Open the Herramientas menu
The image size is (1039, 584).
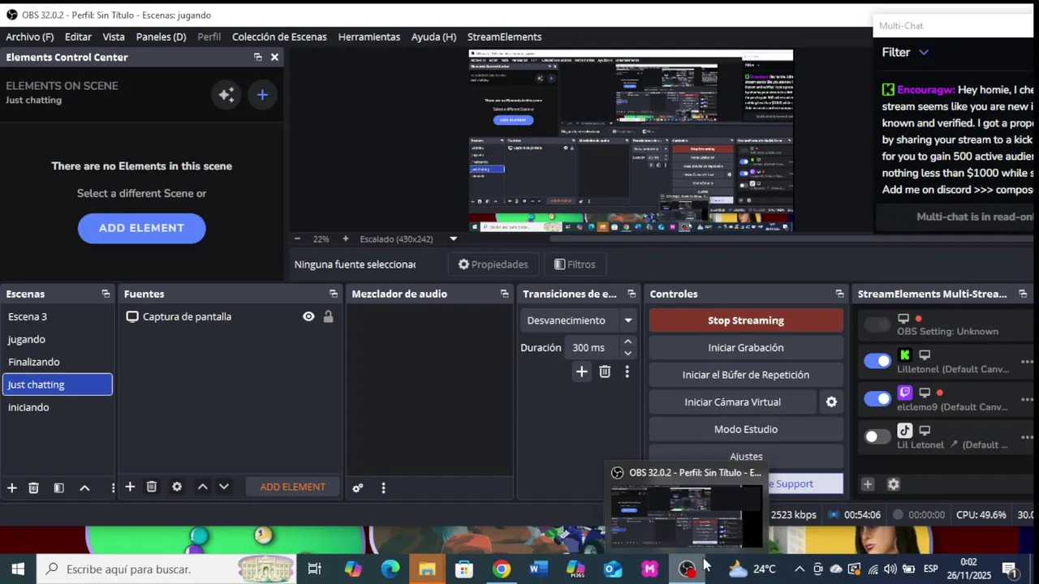click(369, 36)
